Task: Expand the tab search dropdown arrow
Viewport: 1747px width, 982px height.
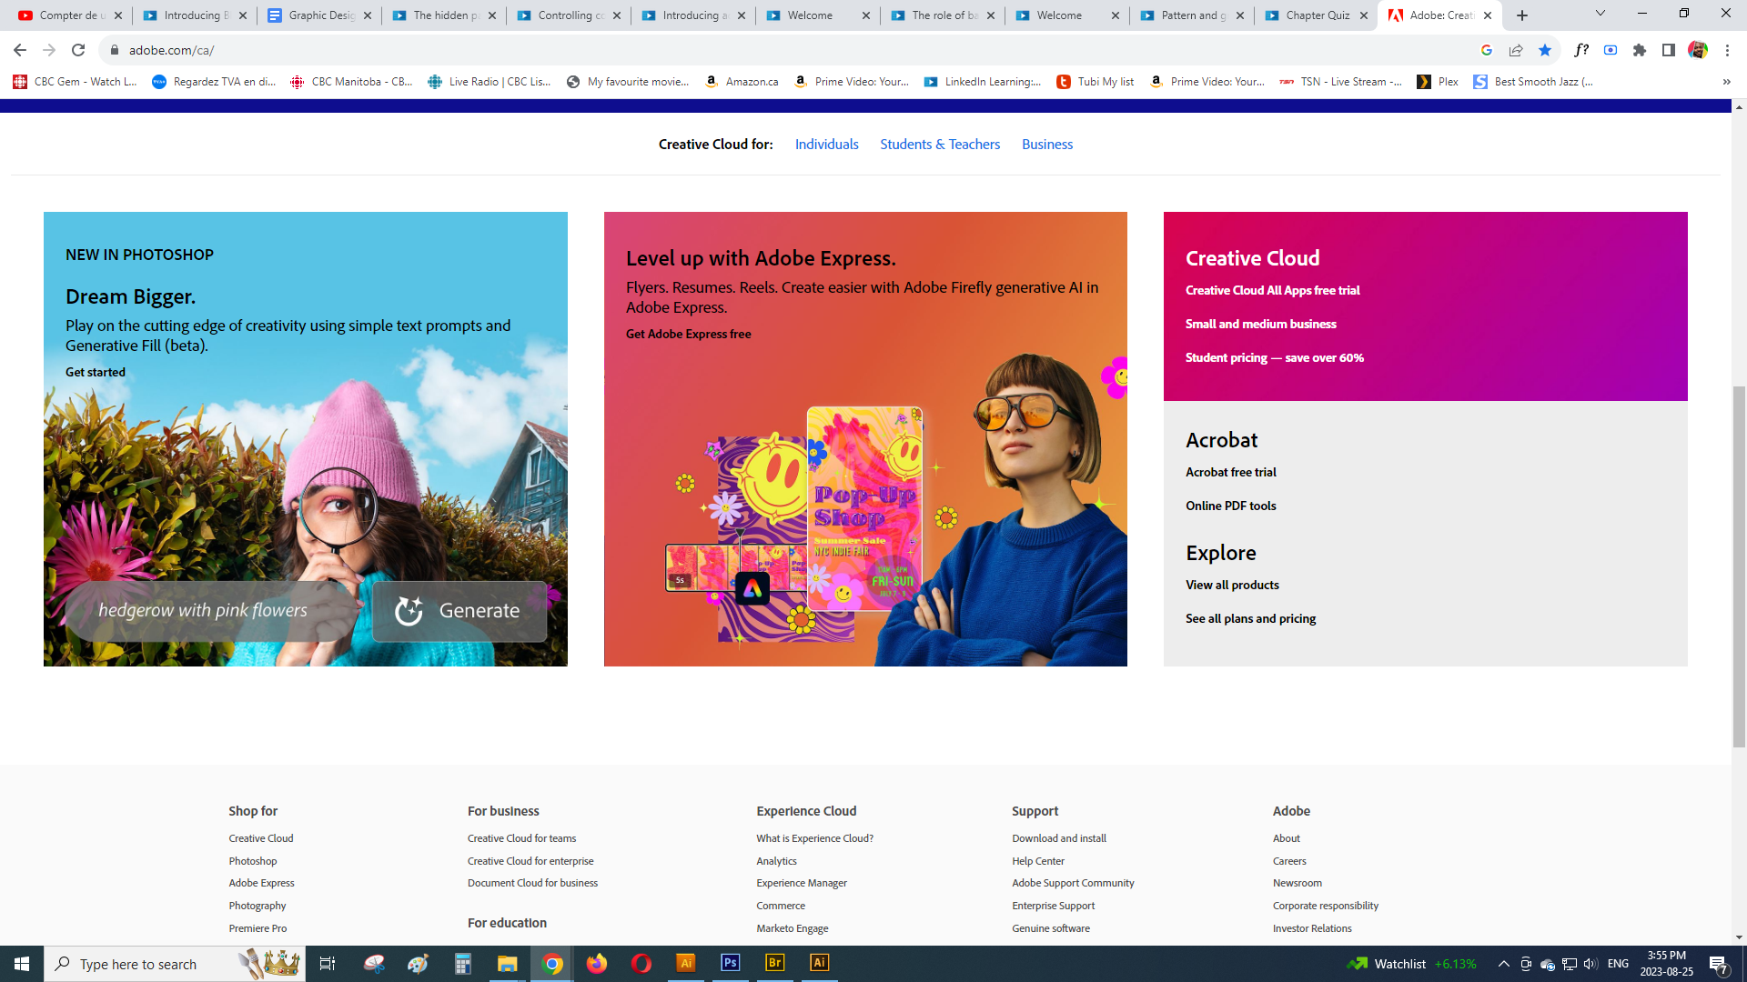Action: (x=1601, y=14)
